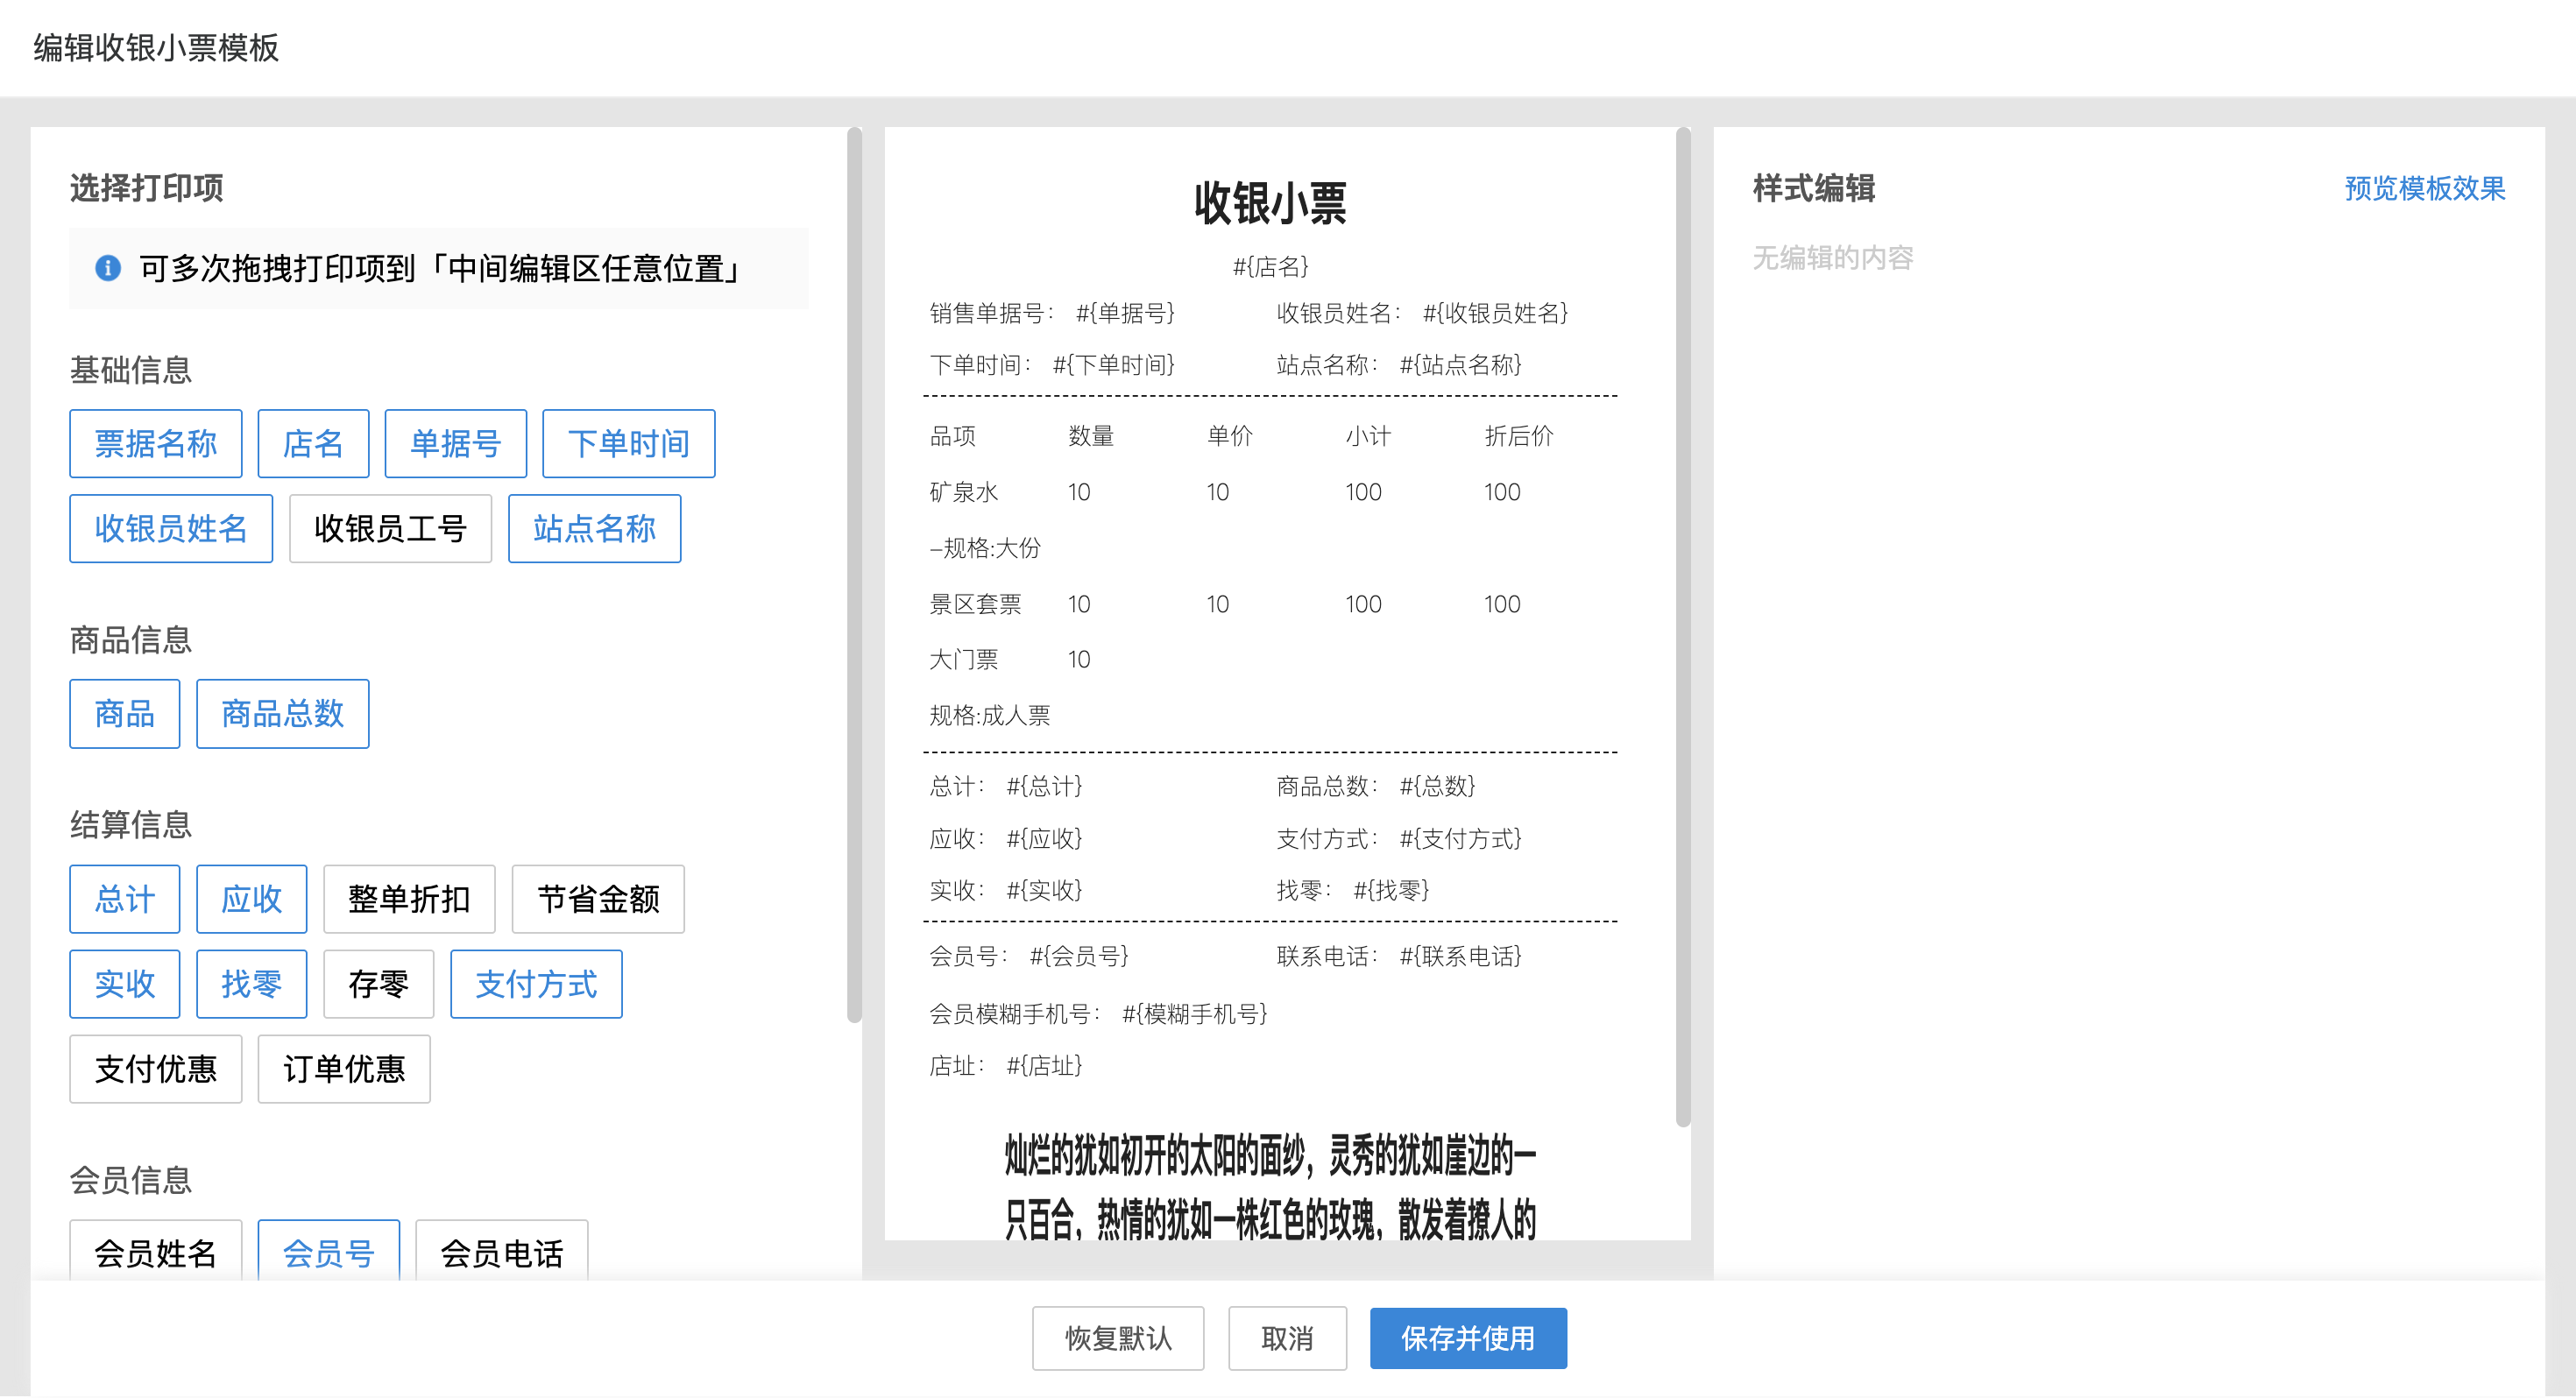The width and height of the screenshot is (2576, 1398).
Task: Select the 票据名称 print item
Action: pyautogui.click(x=156, y=443)
